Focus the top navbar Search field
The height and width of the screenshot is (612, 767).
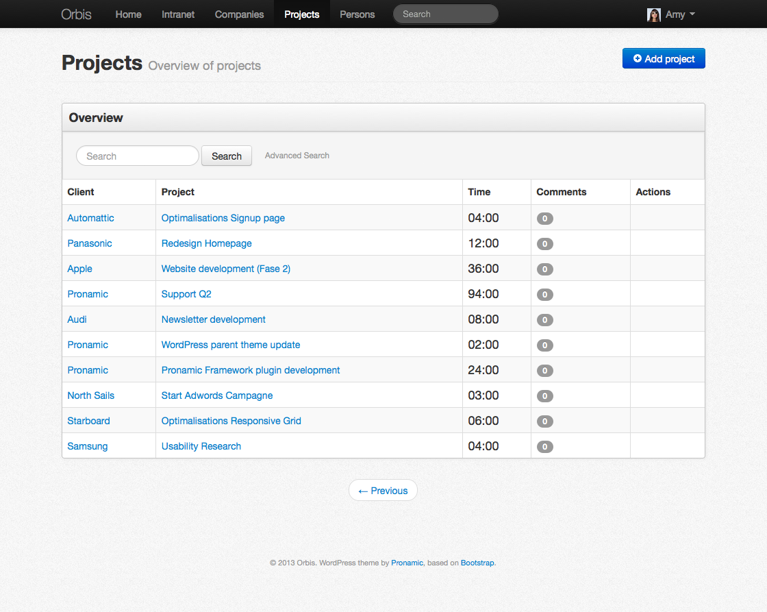coord(446,14)
